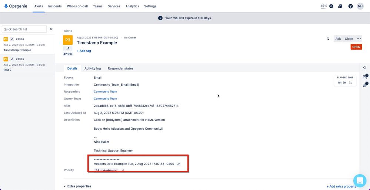
Task: Open the release notes icon in header
Action: [340, 6]
